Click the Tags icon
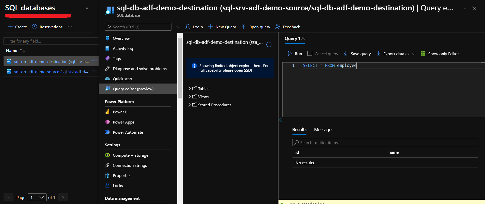 coord(108,58)
